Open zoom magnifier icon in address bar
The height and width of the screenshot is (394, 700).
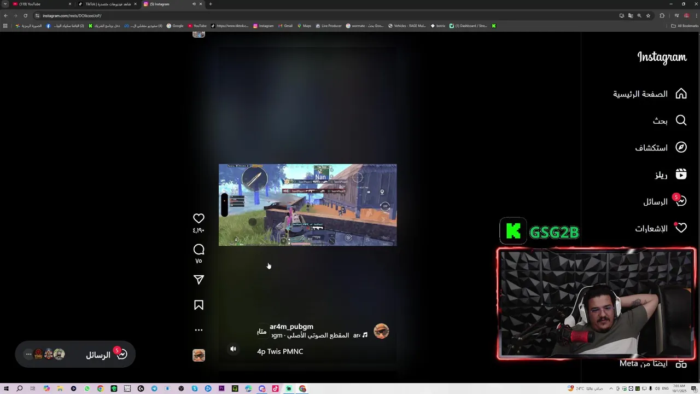[x=639, y=16]
